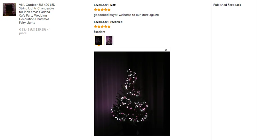Click fourth star in Feedback I left rating
This screenshot has width=259, height=140.
(106, 10)
